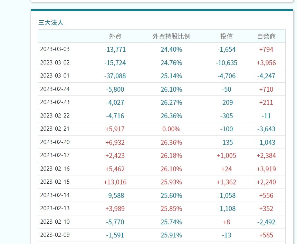The image size is (297, 244).
Task: Click the +6,932 foreign net value
Action: coord(115,142)
